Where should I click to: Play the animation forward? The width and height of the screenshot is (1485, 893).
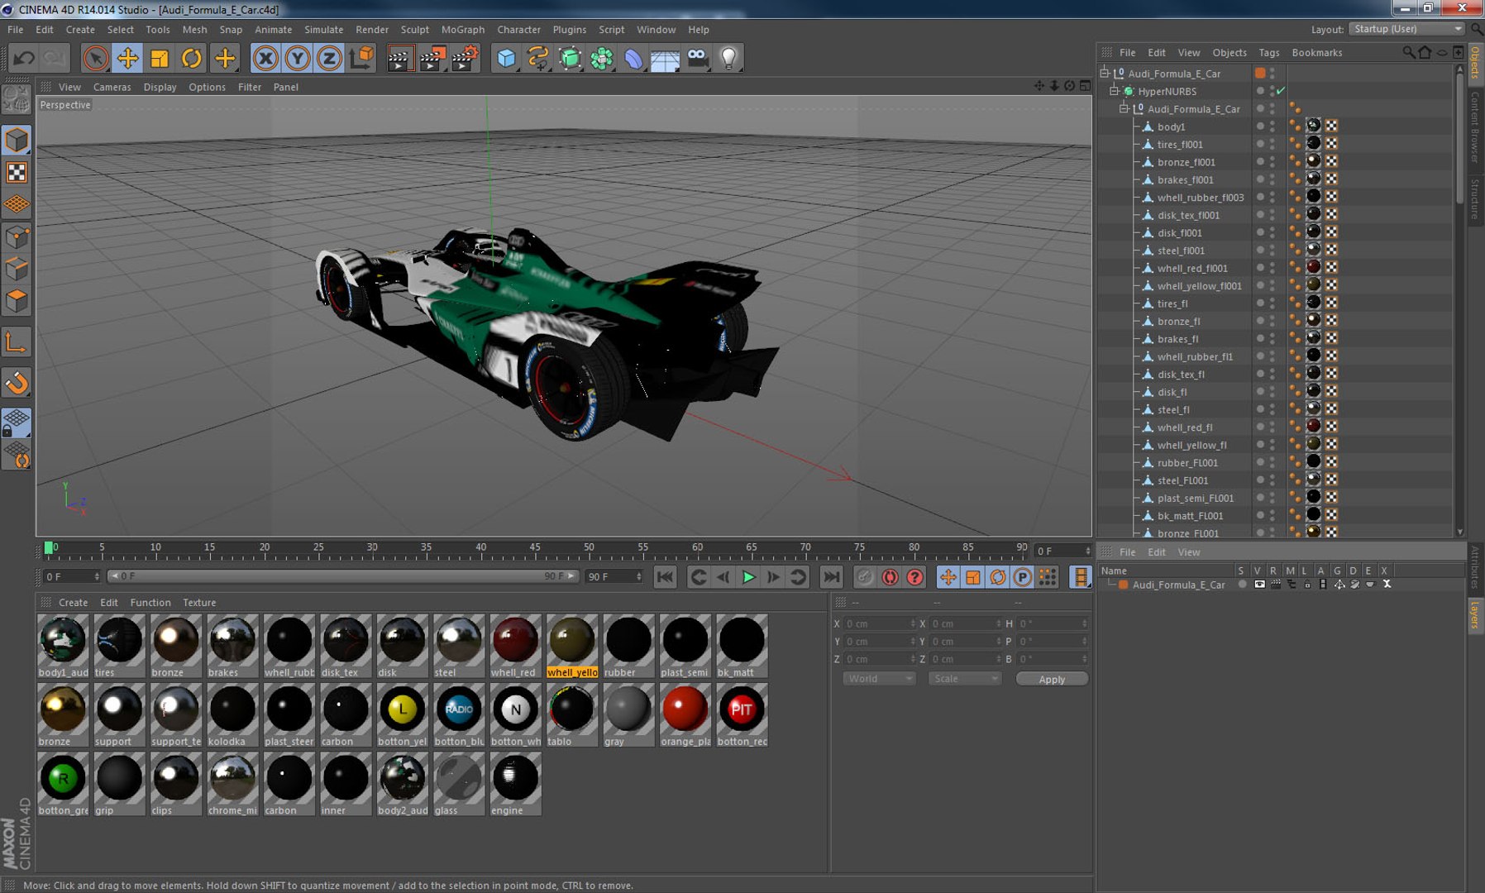pos(748,577)
